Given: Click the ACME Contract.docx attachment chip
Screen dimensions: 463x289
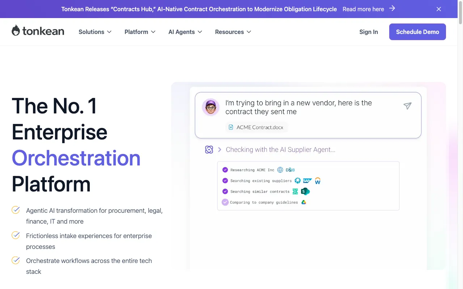Looking at the screenshot, I should [x=257, y=127].
